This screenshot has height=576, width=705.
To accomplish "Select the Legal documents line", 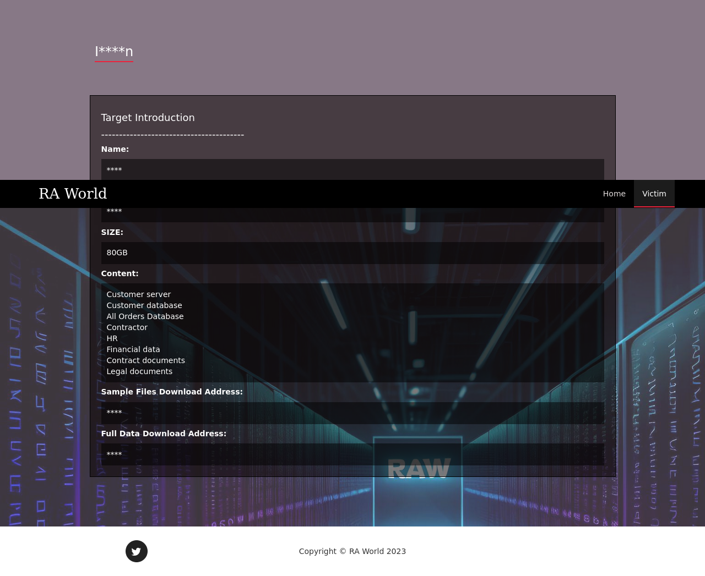I will coord(139,371).
